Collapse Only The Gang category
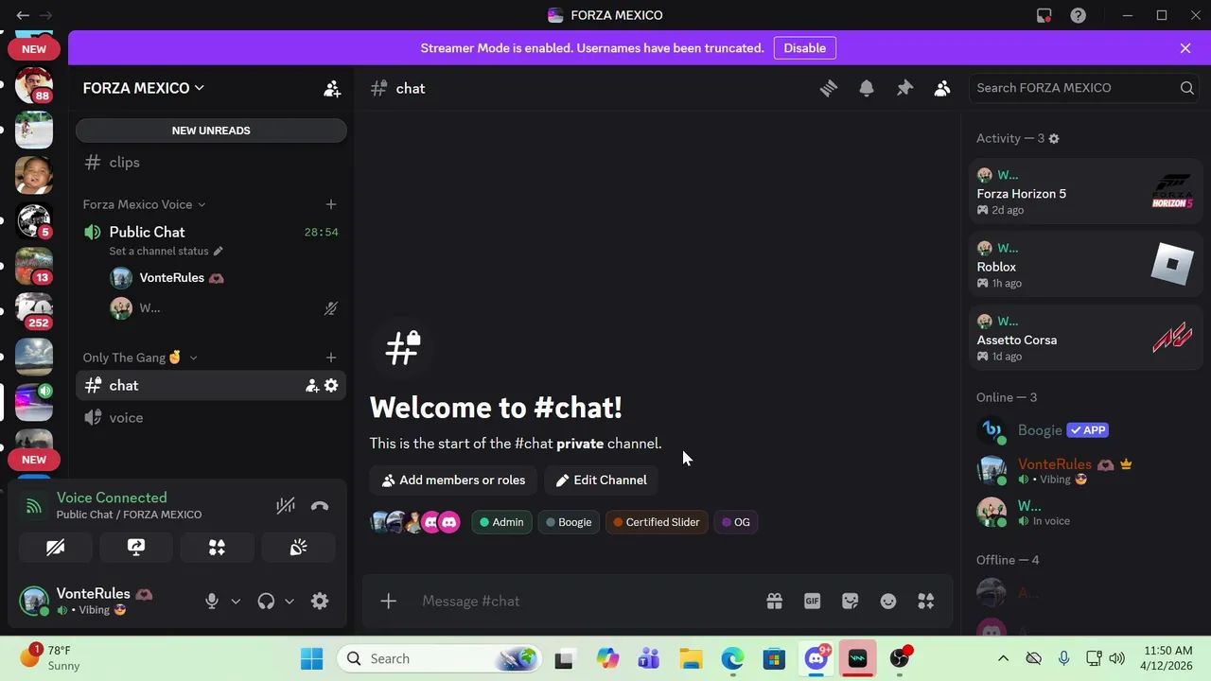Screen dimensions: 1211x681 140,358
